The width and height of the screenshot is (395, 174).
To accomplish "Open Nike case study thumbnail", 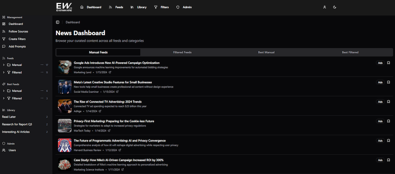I will click(x=65, y=164).
